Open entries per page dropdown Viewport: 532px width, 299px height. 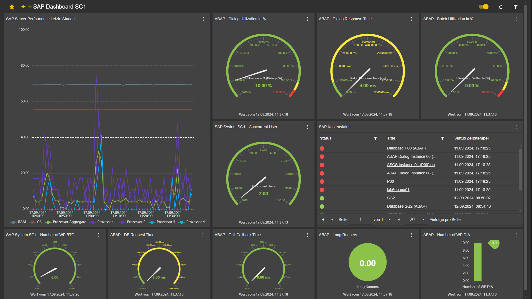tap(423, 220)
